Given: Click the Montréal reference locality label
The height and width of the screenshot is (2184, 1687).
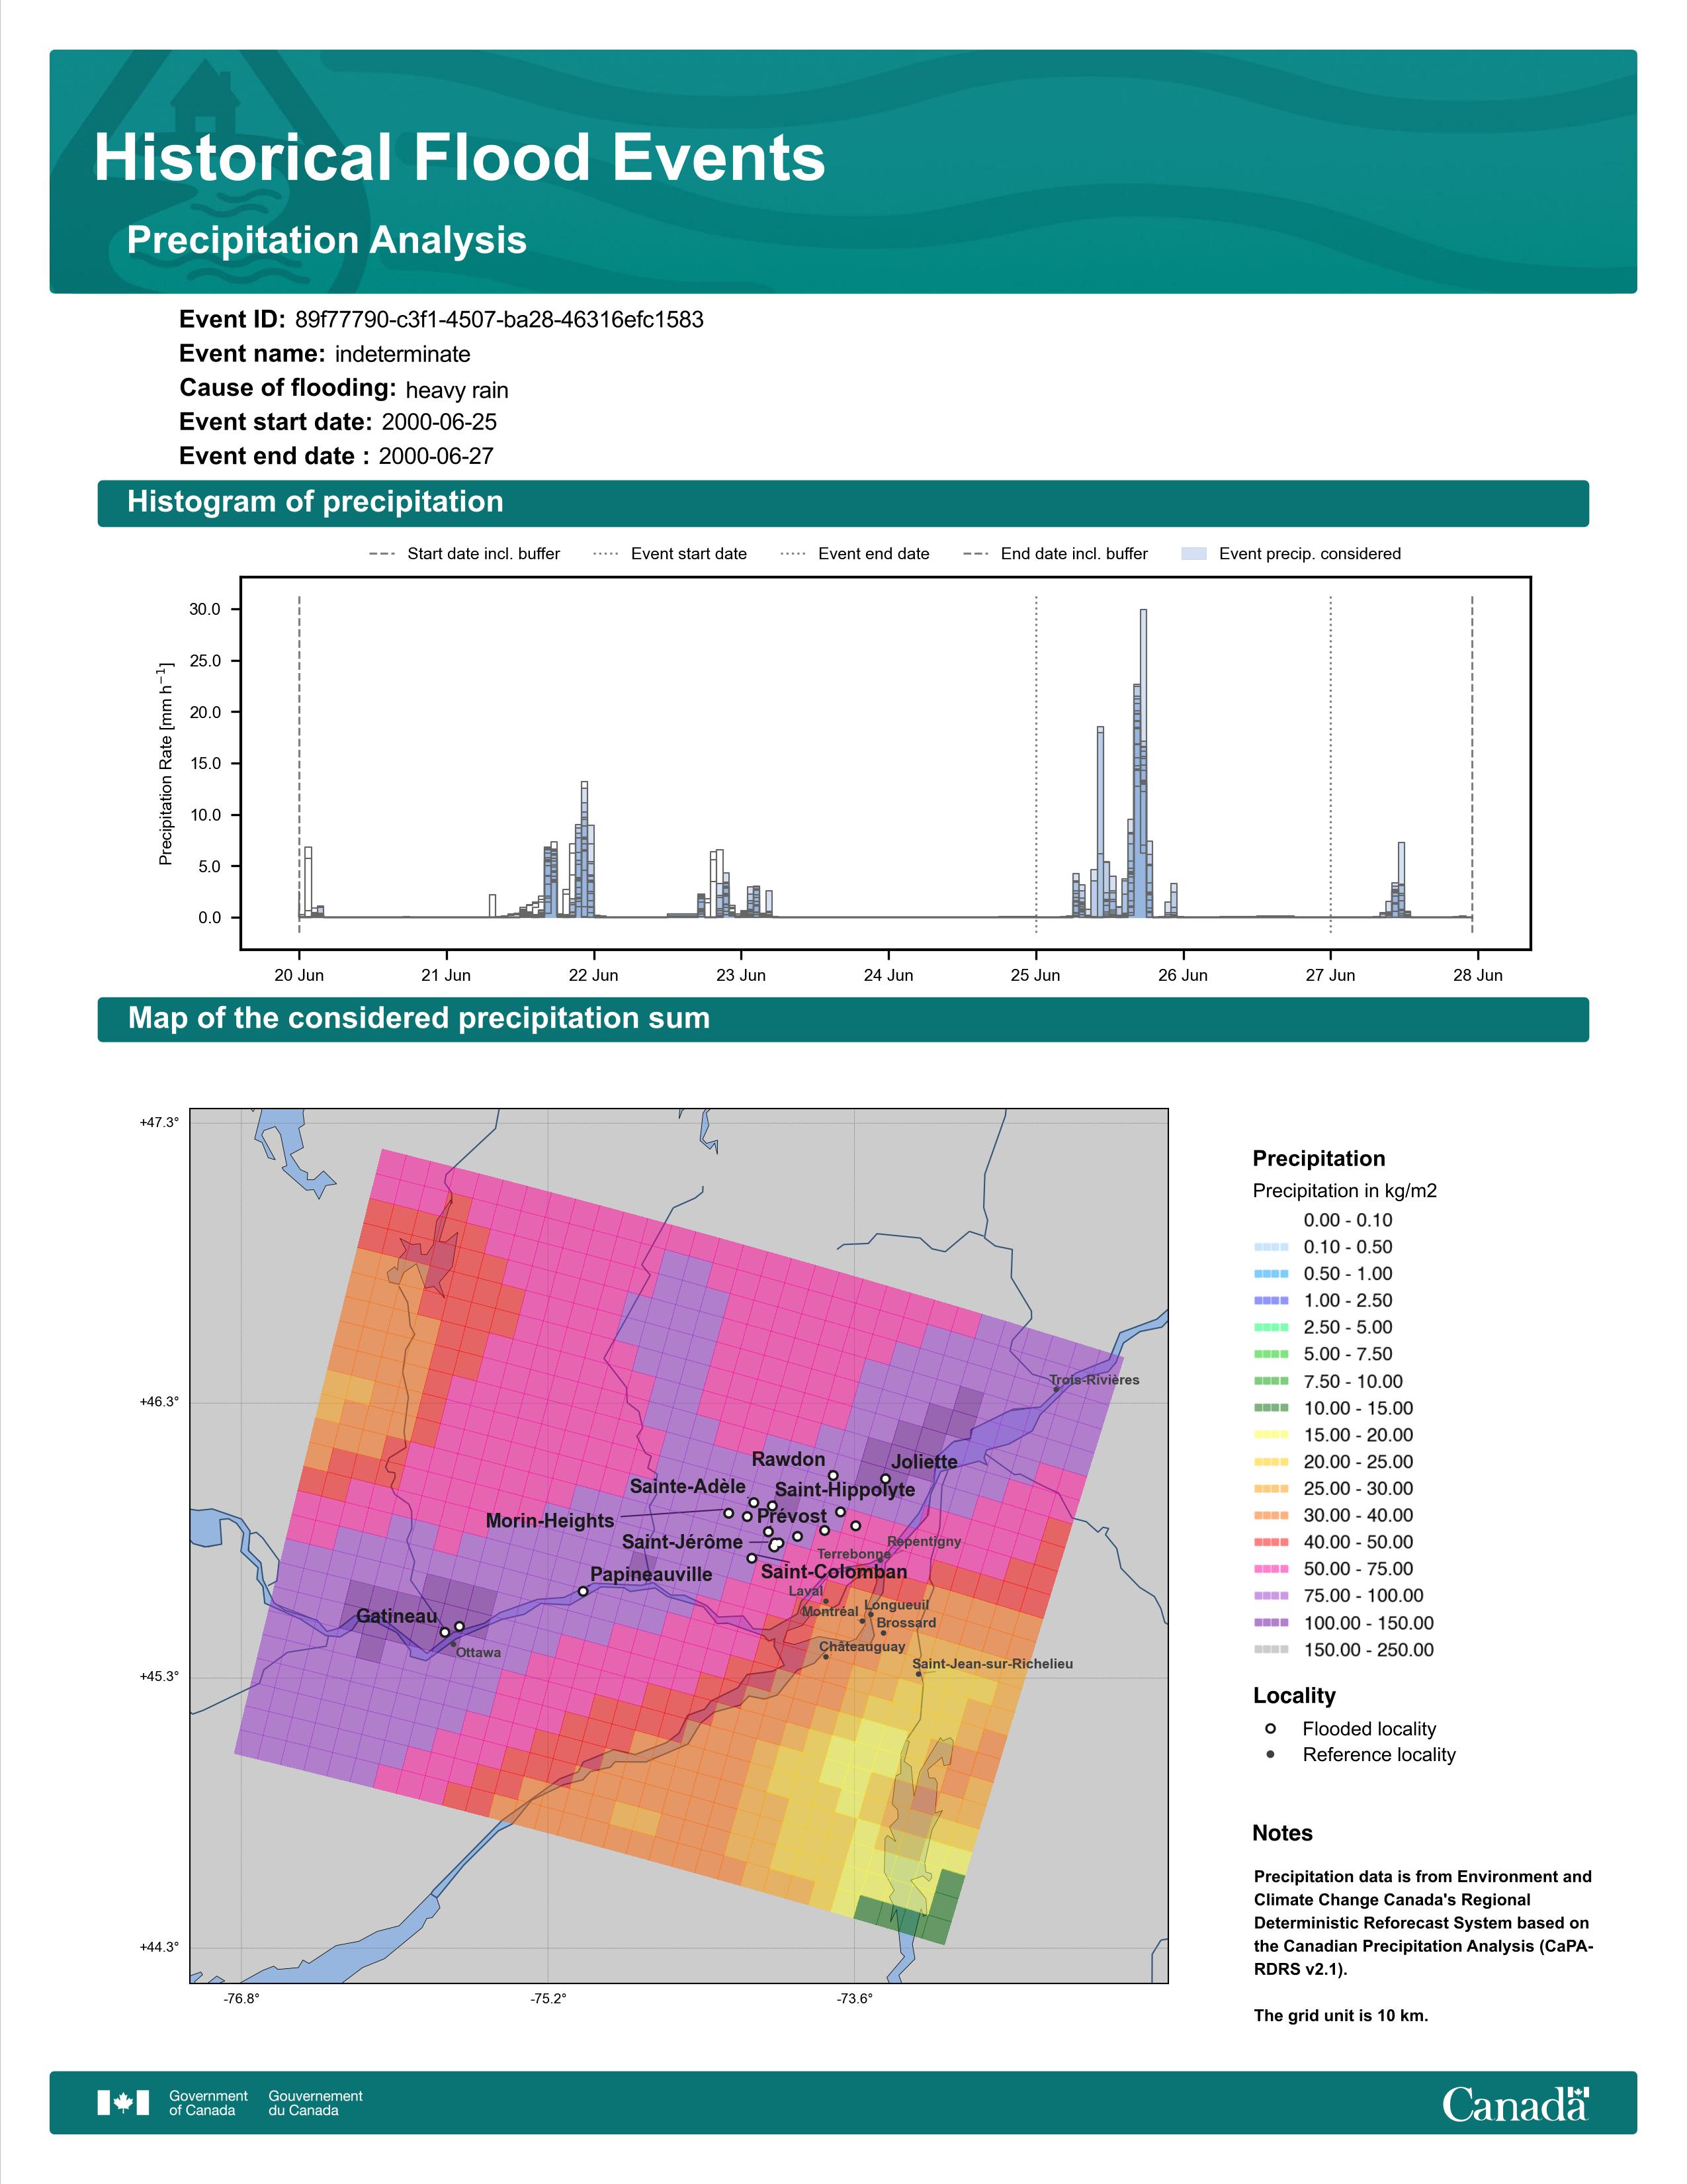Looking at the screenshot, I should [x=830, y=1611].
